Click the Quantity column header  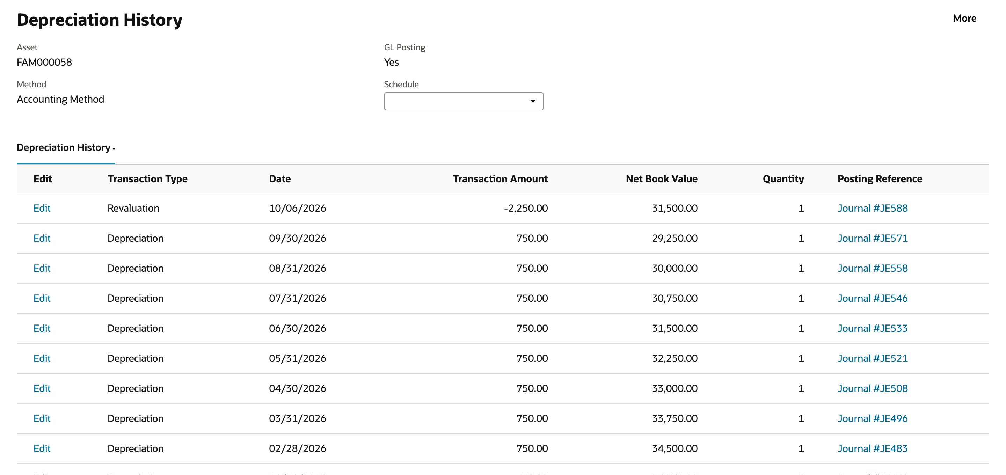(783, 179)
